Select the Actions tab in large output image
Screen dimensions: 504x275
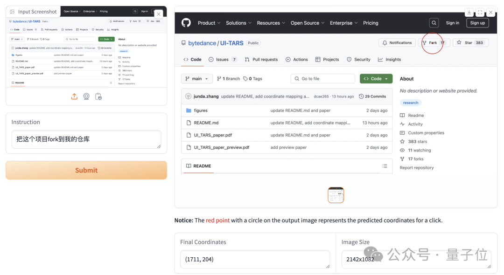pyautogui.click(x=297, y=59)
